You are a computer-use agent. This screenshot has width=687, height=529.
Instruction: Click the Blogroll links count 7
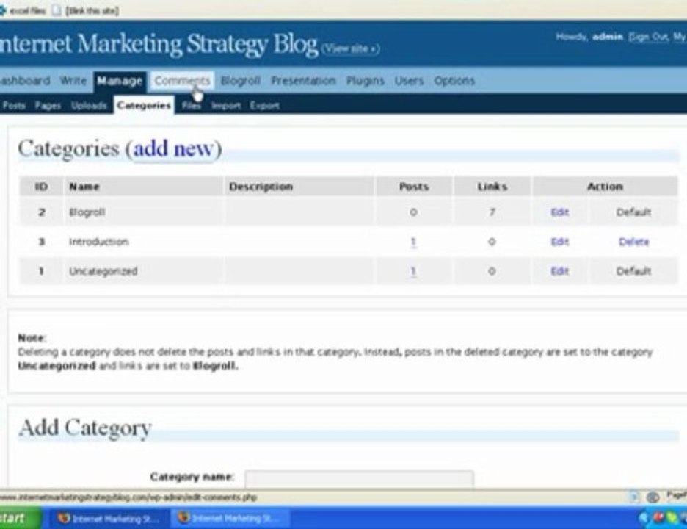[x=492, y=212]
